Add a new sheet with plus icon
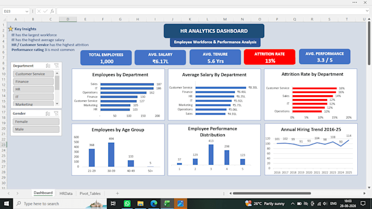 (117, 193)
